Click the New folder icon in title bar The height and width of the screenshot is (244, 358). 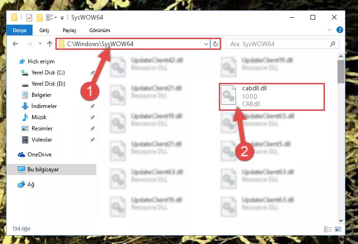pos(40,18)
